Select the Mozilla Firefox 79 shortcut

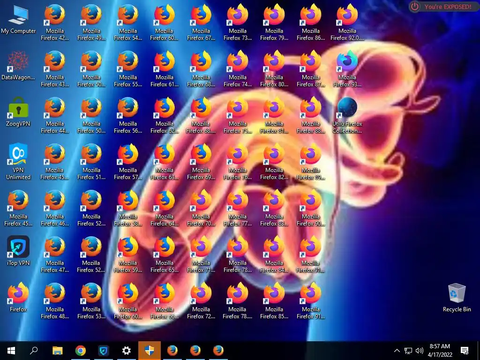274,22
